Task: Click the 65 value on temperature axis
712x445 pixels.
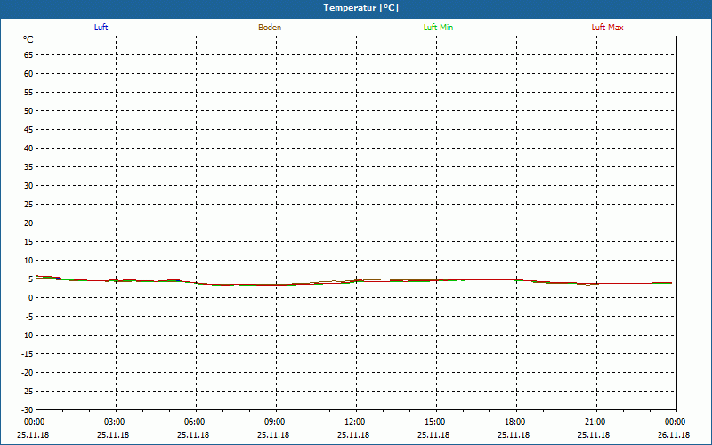Action: 28,55
